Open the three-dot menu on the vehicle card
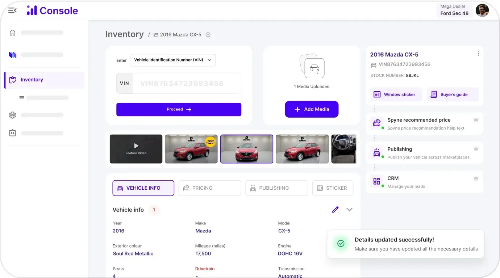 (478, 54)
